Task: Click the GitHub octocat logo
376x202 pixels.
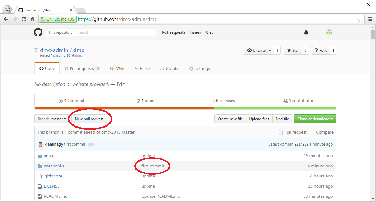Action: click(38, 32)
